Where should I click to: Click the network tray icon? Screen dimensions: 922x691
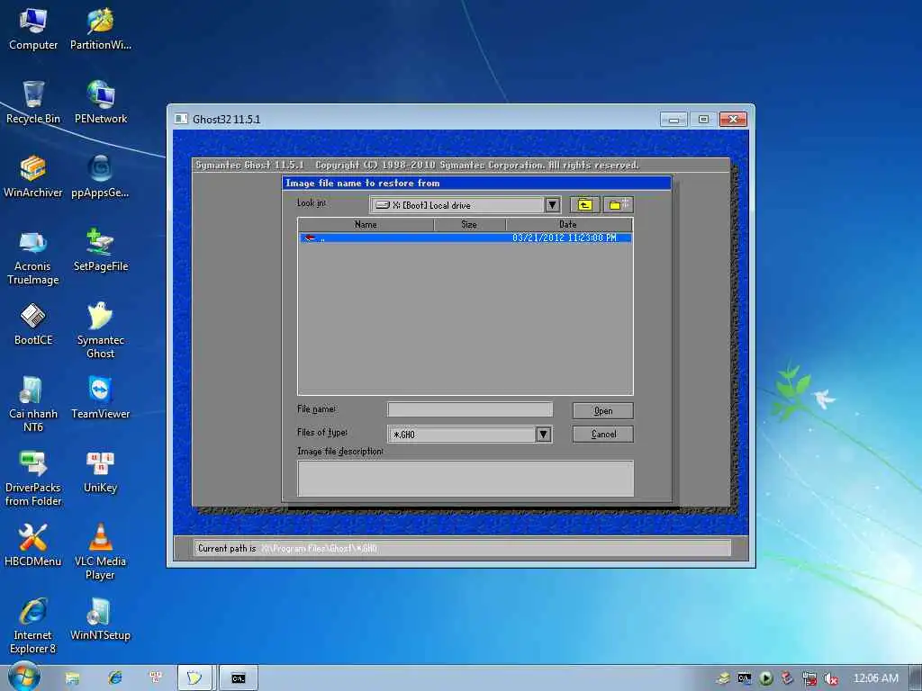[809, 678]
